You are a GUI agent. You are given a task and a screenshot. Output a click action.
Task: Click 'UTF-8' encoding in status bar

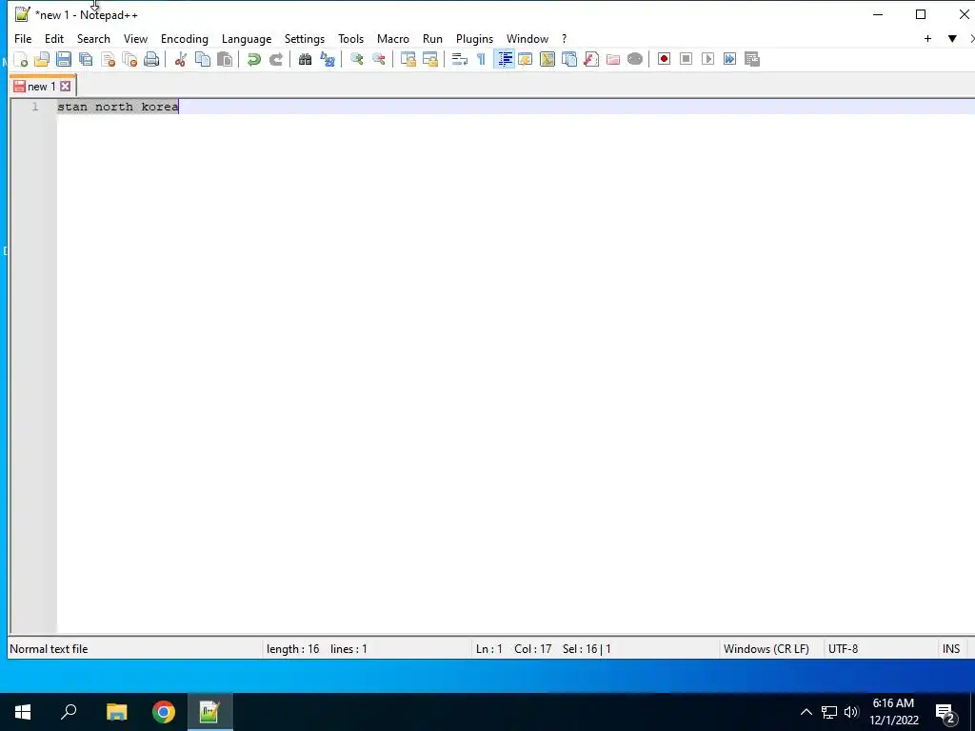[x=843, y=649]
